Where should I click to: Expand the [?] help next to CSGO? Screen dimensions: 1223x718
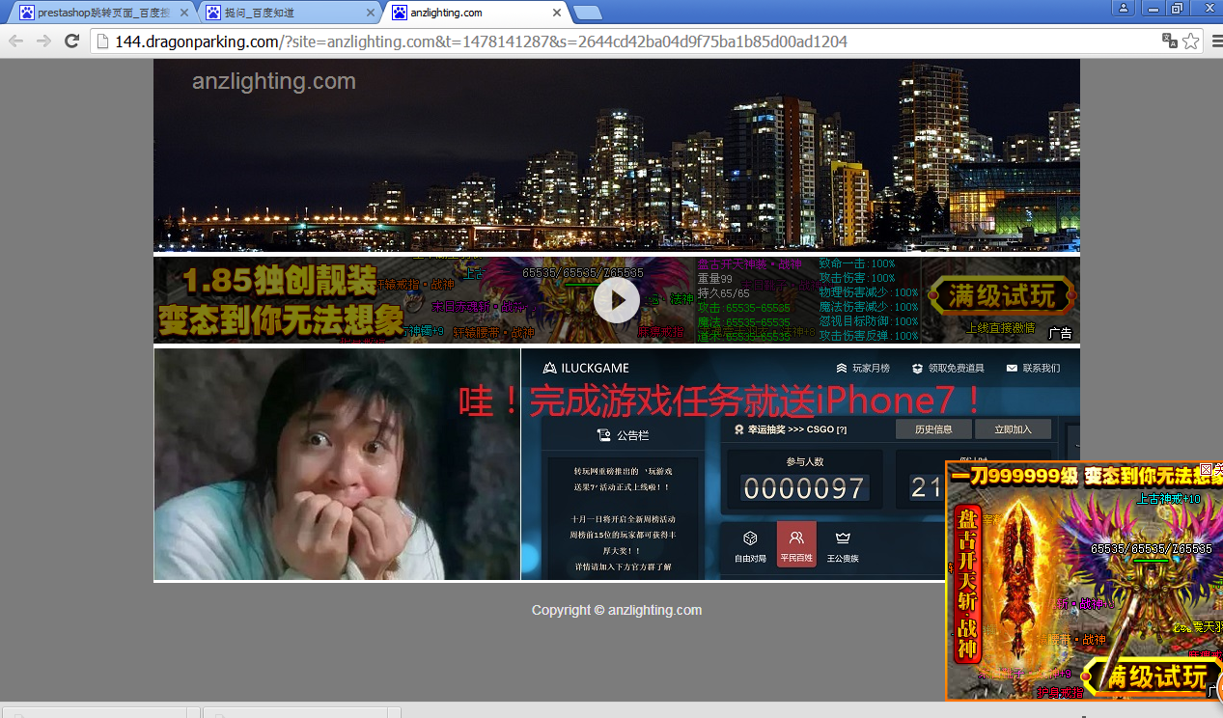[x=842, y=428]
